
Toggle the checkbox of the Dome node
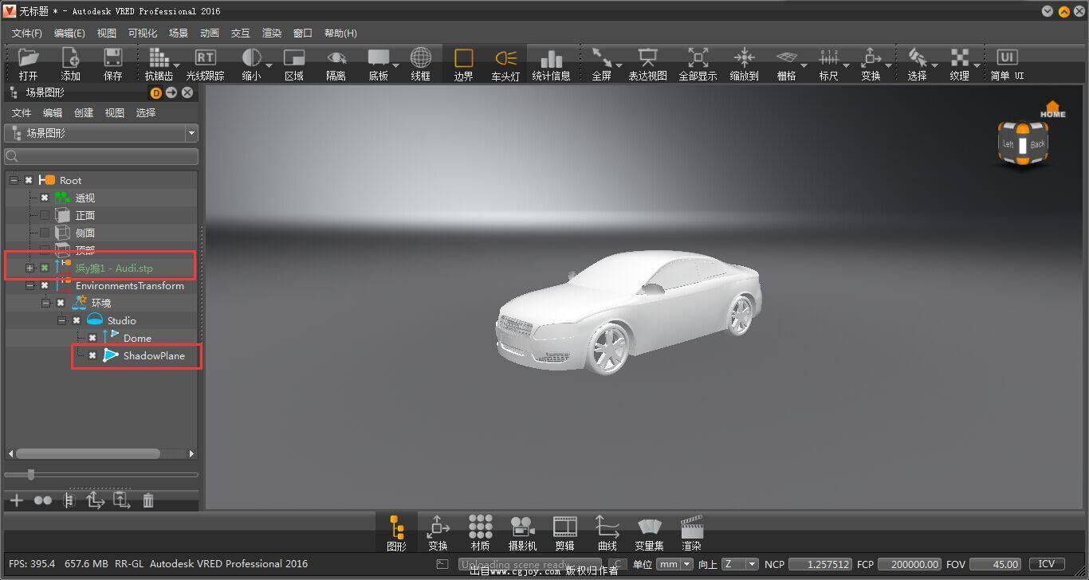92,338
